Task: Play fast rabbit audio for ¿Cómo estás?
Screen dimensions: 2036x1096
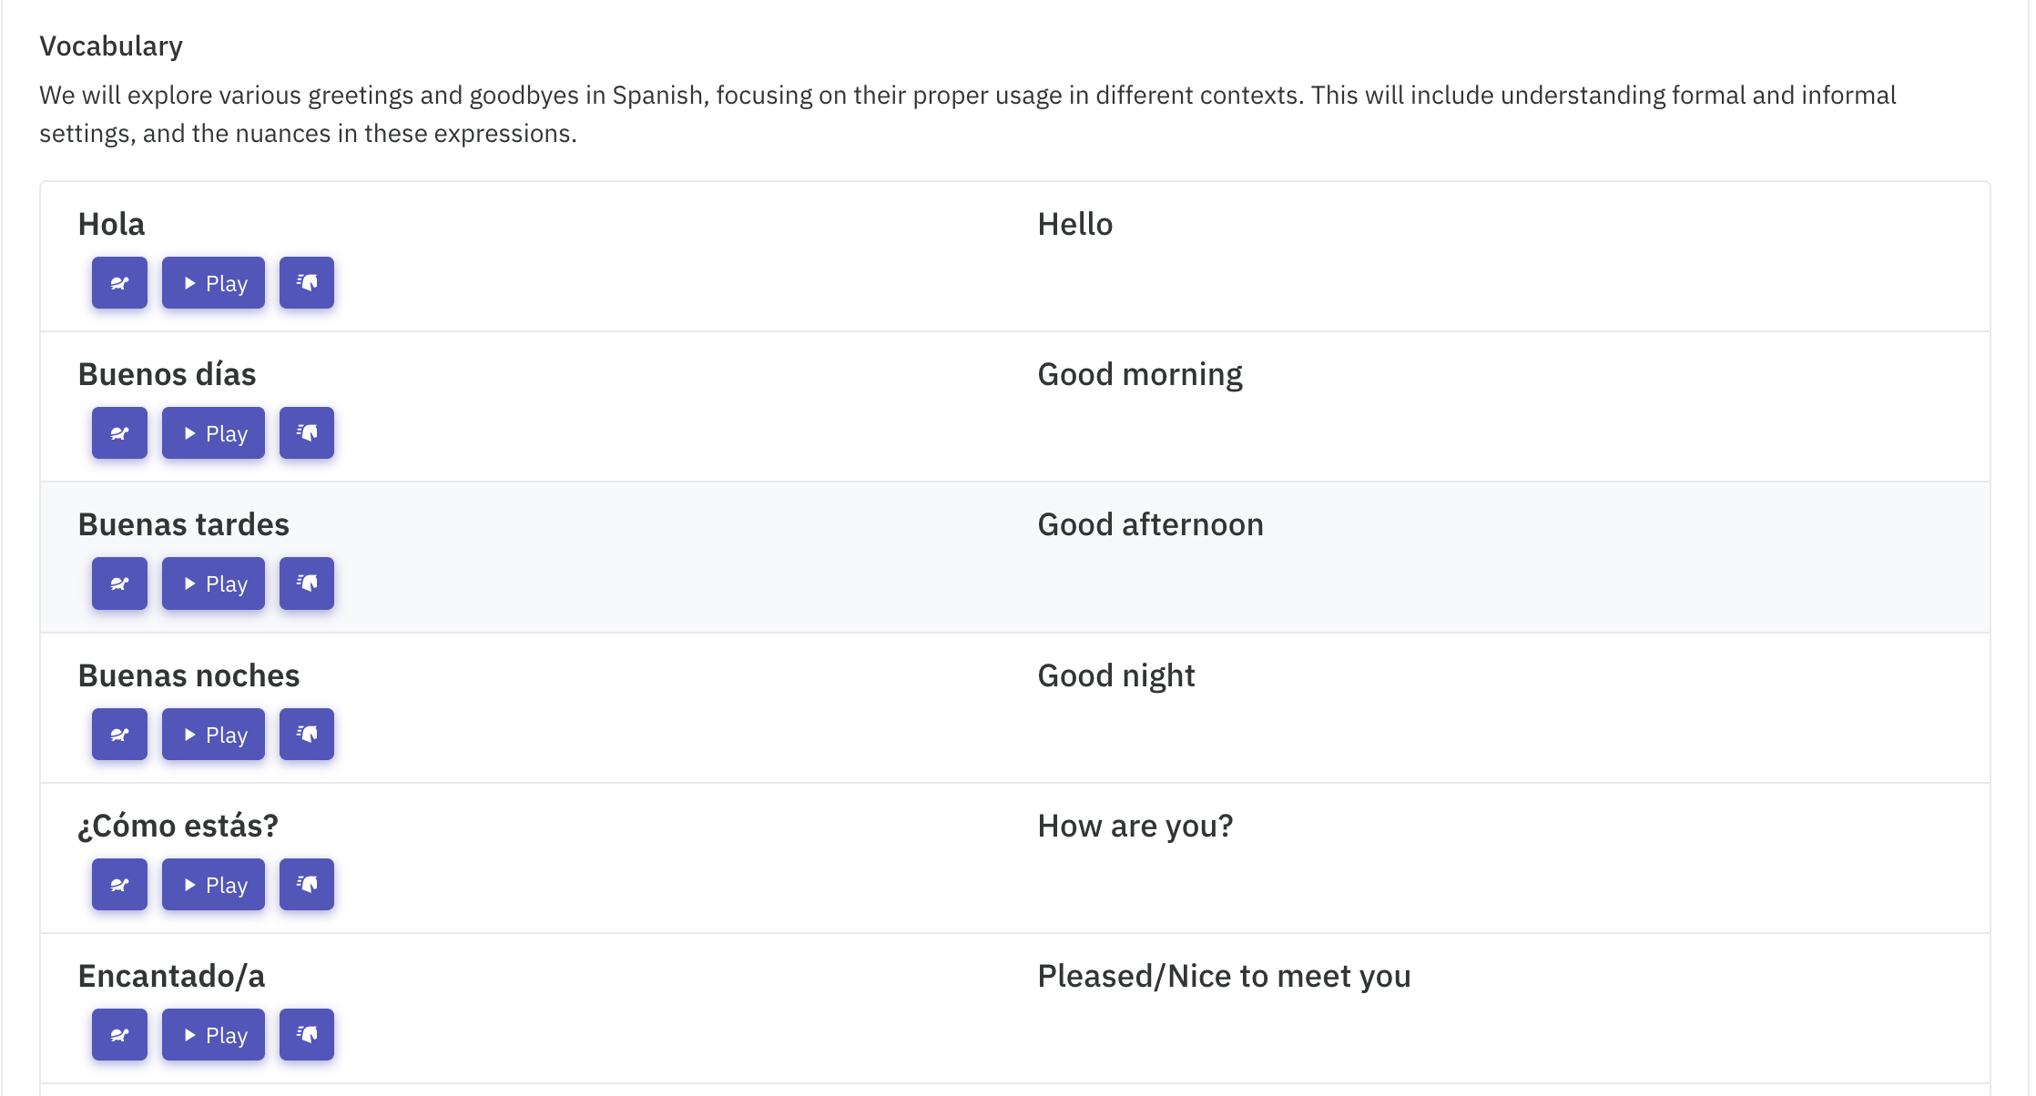Action: 307,885
